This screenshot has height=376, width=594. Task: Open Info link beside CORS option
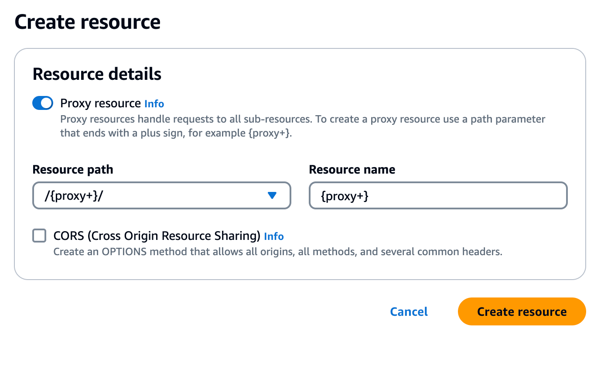(274, 236)
